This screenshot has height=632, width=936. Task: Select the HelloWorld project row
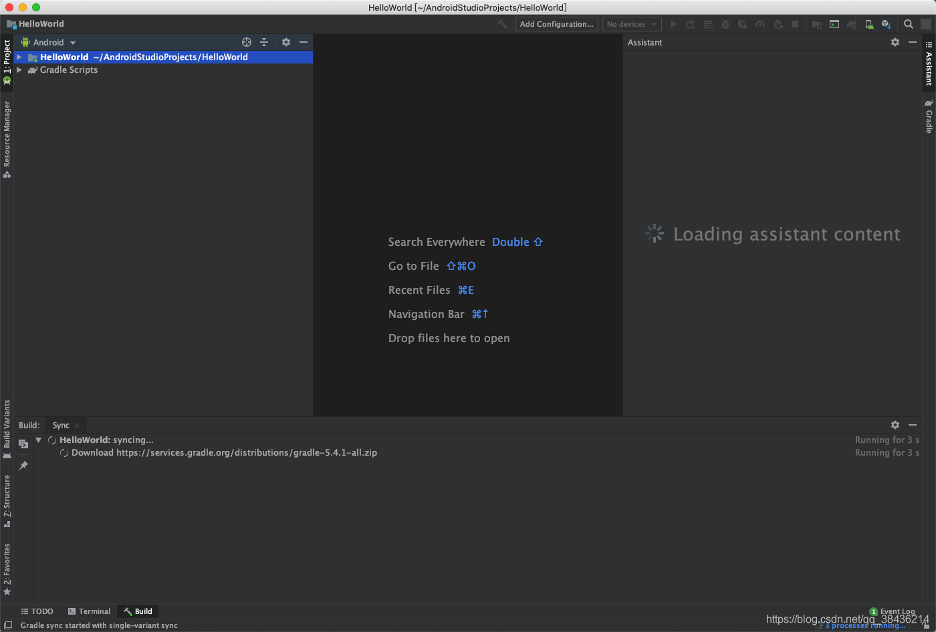[x=164, y=57]
